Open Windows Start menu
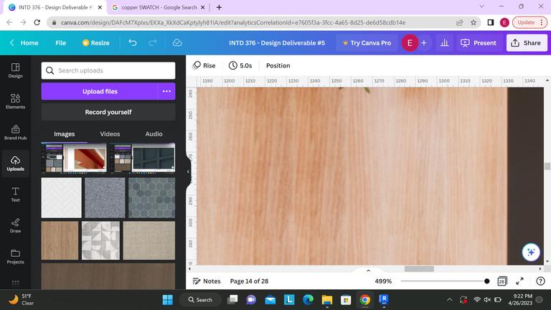This screenshot has height=310, width=551. click(168, 299)
